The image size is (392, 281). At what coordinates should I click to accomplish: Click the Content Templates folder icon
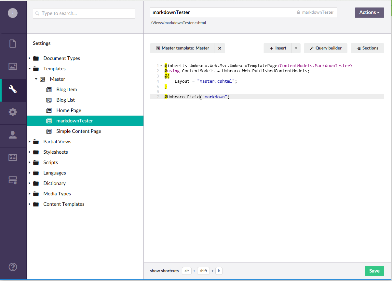pyautogui.click(x=36, y=204)
